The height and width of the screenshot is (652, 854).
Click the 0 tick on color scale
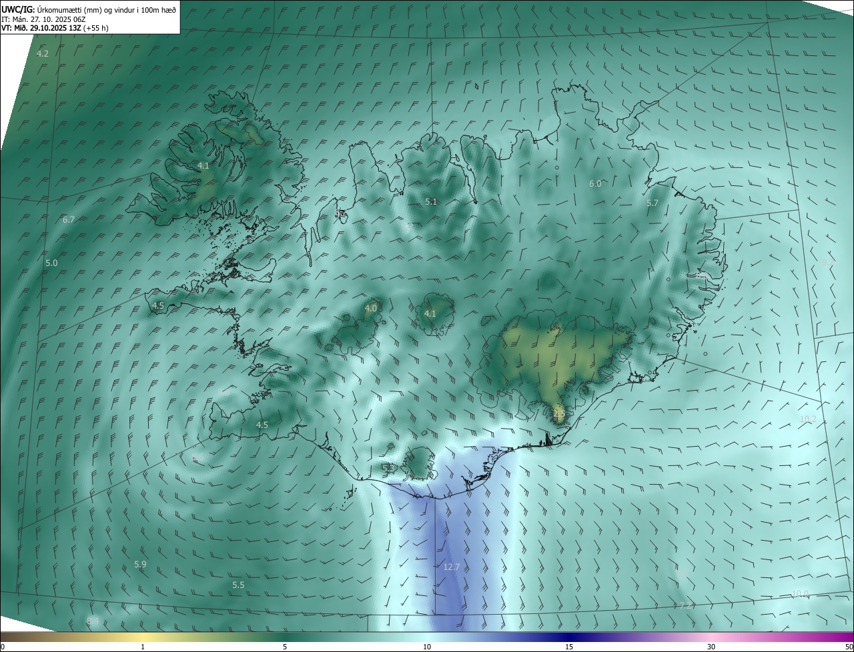(x=3, y=647)
